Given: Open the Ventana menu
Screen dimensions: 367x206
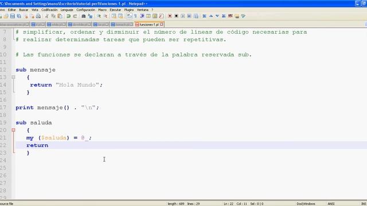Looking at the screenshot, I should coord(143,10).
